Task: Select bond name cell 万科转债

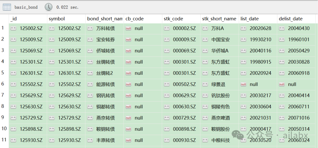Action: click(105, 28)
